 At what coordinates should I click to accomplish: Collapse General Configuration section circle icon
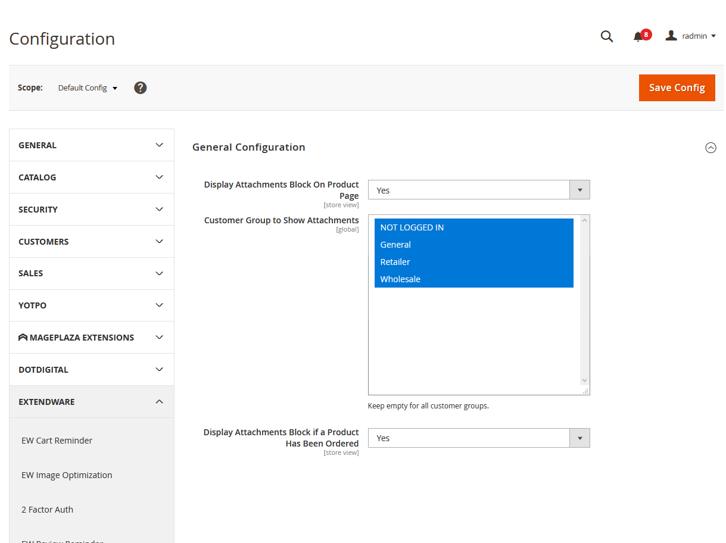[711, 148]
